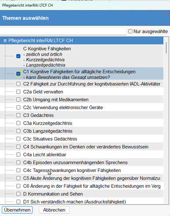Enable C4a Leicht ablenkbar checkbox

click(18, 155)
